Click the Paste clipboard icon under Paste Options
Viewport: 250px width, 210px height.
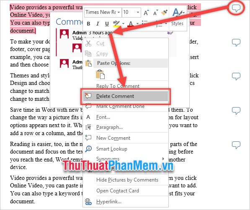[x=100, y=74]
